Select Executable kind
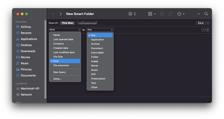 pyautogui.click(x=100, y=53)
